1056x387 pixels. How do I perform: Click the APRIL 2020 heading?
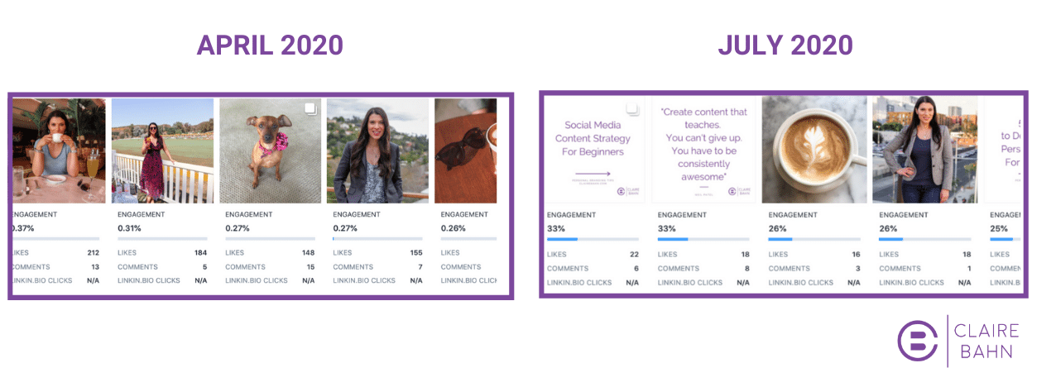pos(270,45)
